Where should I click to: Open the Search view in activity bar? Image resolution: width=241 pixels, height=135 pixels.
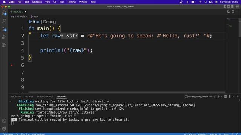click(x=4, y=21)
